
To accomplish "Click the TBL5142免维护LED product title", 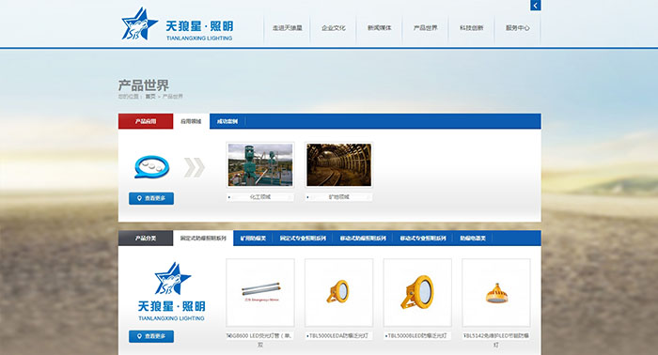I will [x=496, y=340].
